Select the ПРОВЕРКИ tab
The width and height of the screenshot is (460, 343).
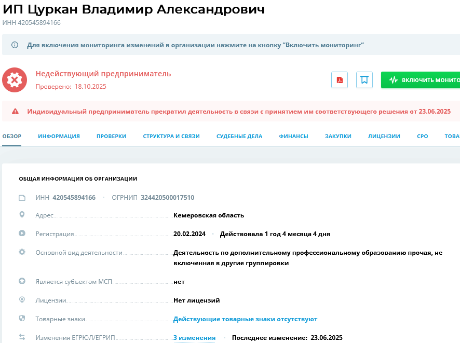point(111,135)
